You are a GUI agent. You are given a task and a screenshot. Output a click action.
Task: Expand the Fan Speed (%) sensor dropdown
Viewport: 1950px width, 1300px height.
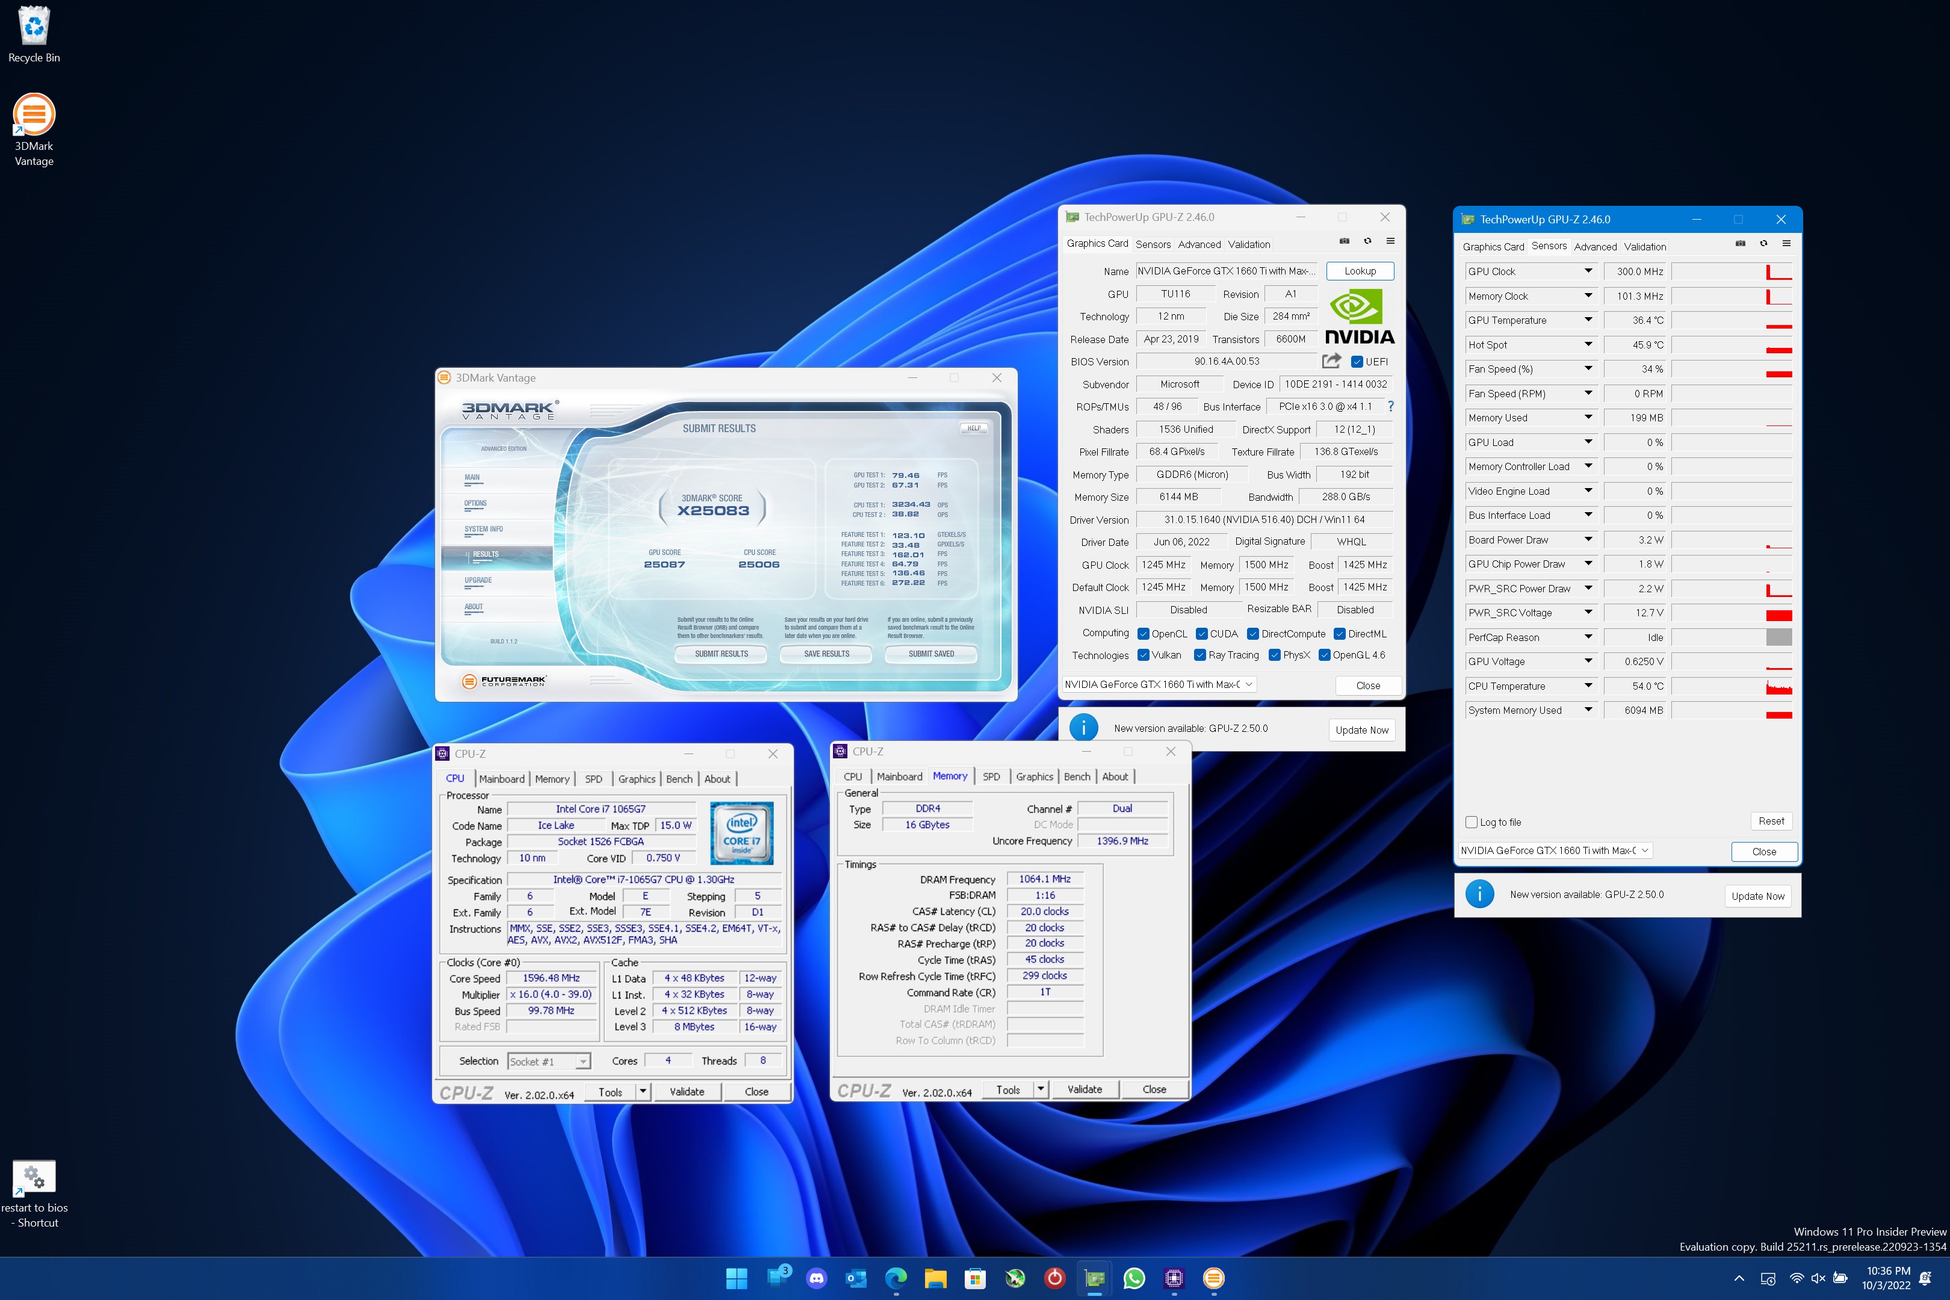1588,369
